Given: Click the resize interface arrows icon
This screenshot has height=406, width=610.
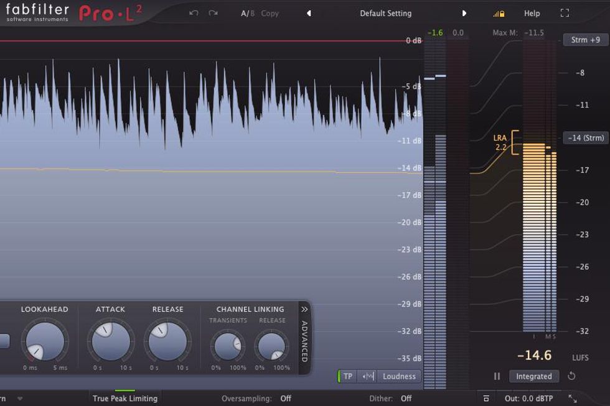Looking at the screenshot, I should tap(572, 399).
